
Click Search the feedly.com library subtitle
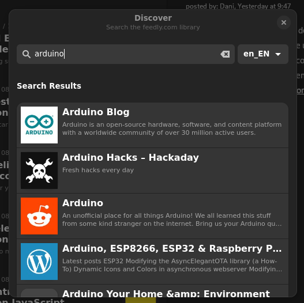pos(153,27)
